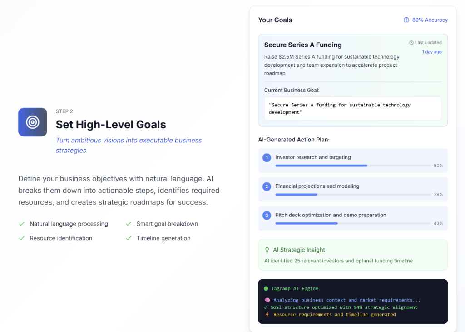Click the AI Strategic Insight heading
465x332 pixels.
(299, 250)
